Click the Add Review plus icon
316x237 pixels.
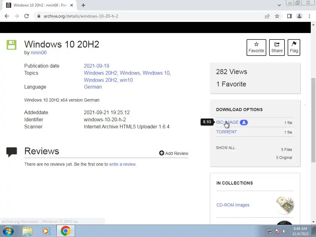(x=162, y=153)
